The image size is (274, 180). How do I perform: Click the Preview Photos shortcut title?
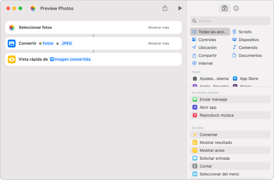click(57, 8)
